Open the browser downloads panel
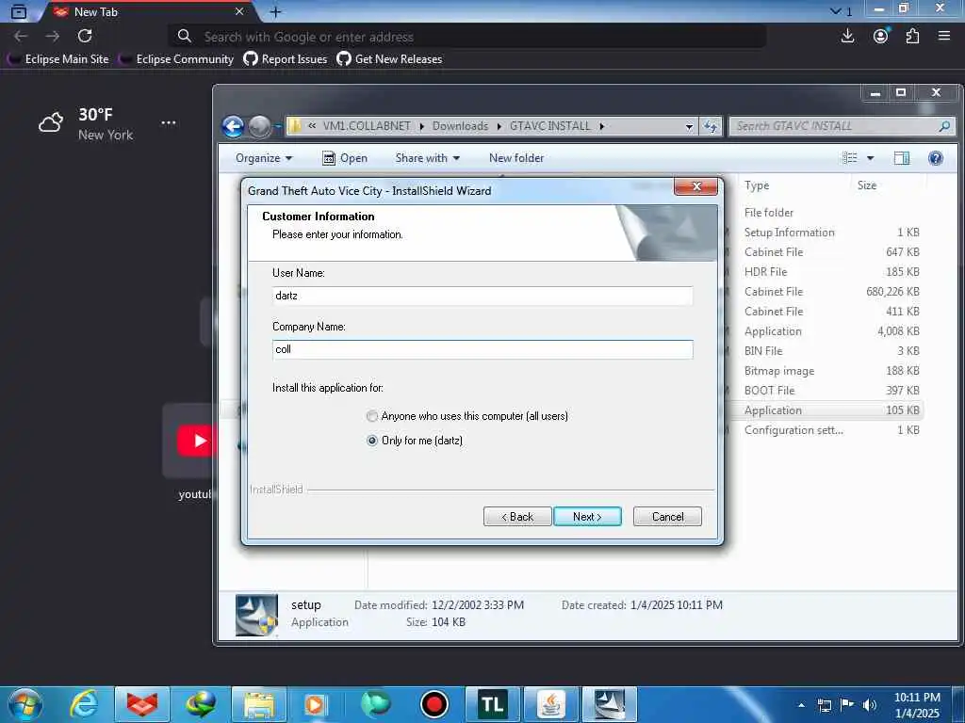965x723 pixels. [x=847, y=37]
